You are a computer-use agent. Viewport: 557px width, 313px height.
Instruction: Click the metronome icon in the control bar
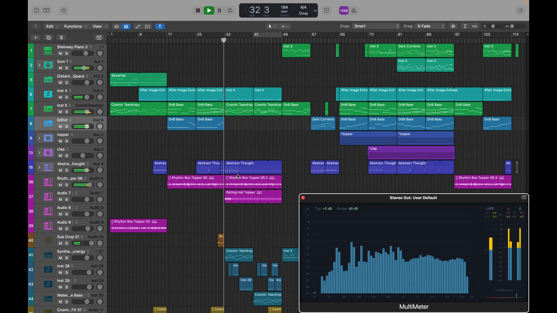(354, 10)
